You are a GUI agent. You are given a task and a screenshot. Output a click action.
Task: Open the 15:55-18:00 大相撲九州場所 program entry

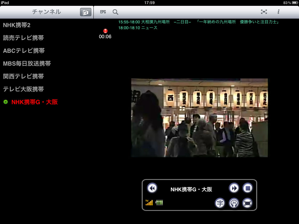pyautogui.click(x=199, y=22)
